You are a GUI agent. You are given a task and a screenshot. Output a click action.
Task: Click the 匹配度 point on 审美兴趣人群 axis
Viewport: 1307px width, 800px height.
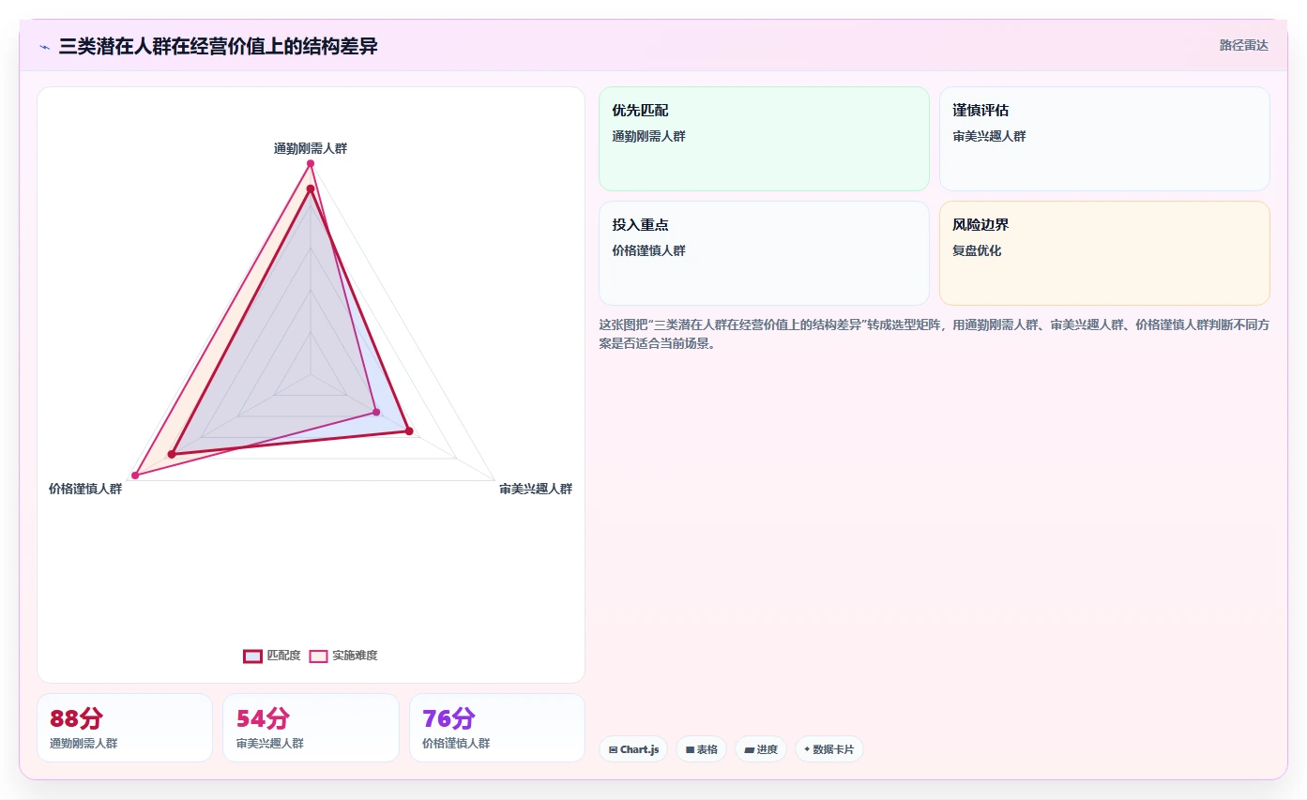coord(409,431)
